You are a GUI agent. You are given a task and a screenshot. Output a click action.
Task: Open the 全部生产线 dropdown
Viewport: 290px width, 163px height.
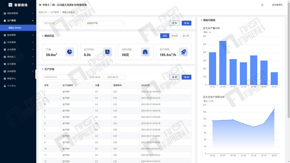(105, 23)
